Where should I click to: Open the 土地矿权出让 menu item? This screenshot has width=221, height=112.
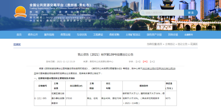pyautogui.click(x=133, y=35)
